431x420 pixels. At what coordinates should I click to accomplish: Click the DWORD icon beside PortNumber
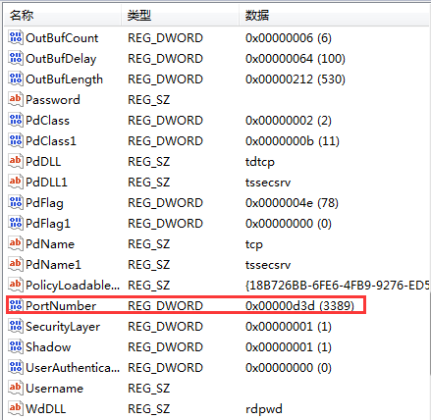[x=16, y=305]
